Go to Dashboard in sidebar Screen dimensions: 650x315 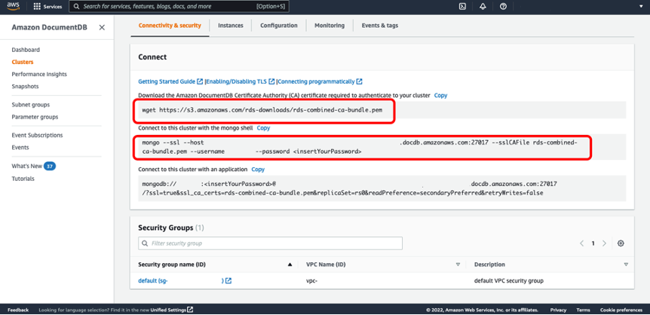(26, 50)
